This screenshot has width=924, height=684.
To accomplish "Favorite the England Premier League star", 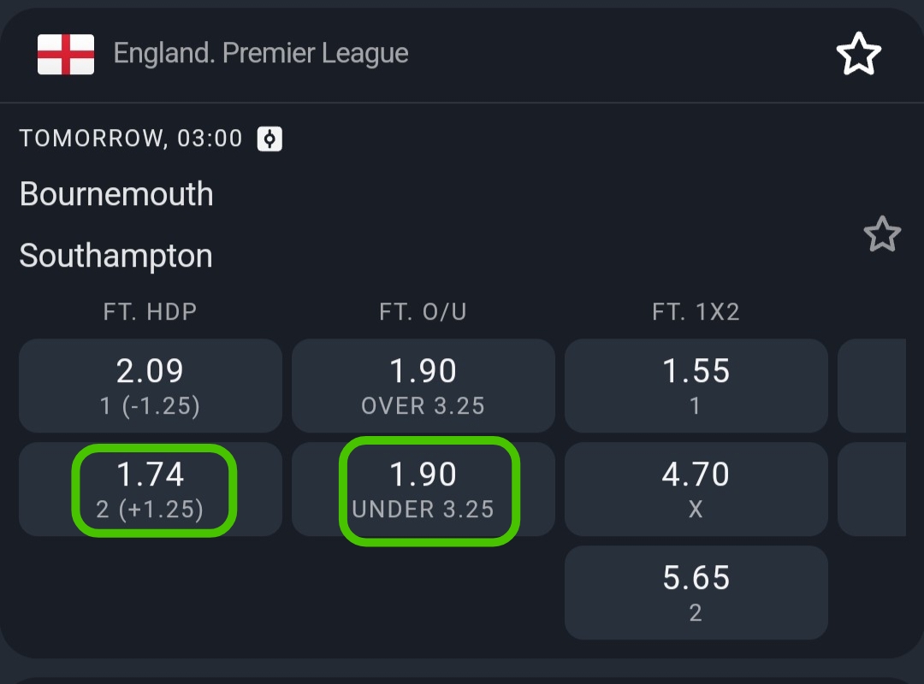I will pyautogui.click(x=858, y=55).
